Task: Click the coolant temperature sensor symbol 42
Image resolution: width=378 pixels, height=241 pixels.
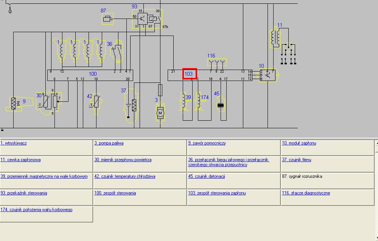Action: pyautogui.click(x=96, y=103)
